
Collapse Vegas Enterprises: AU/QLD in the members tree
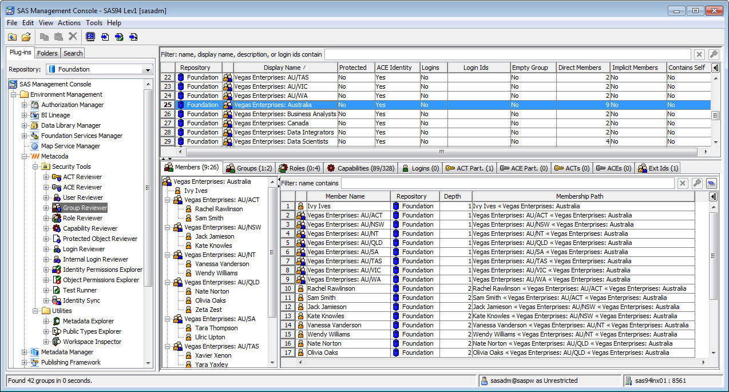click(167, 282)
